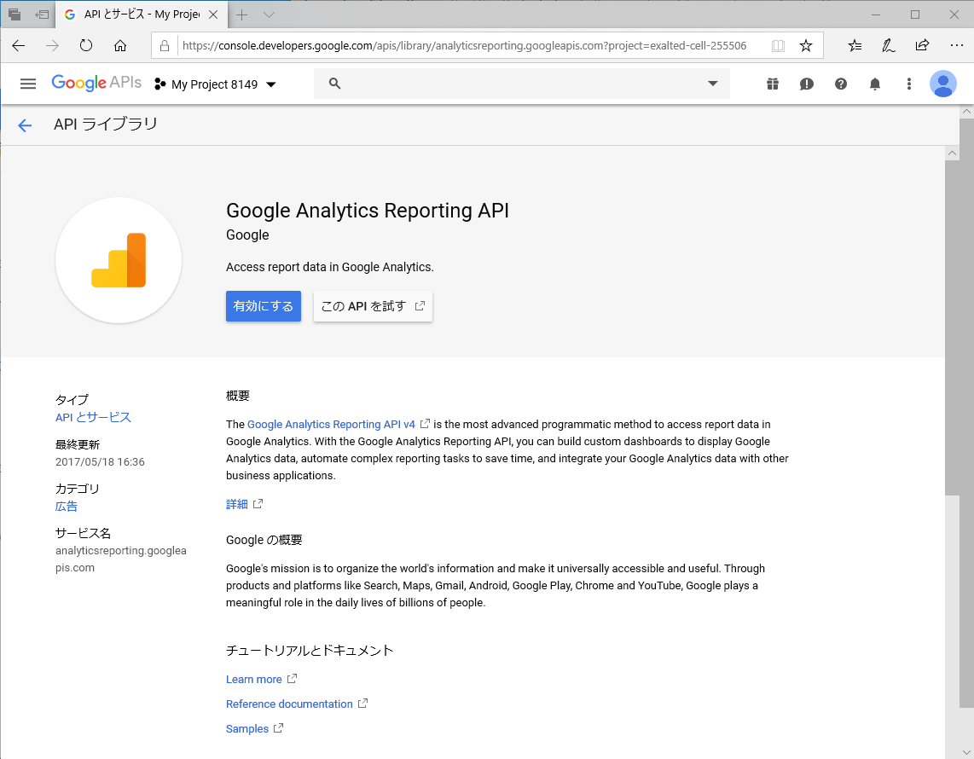Click the Google Analytics Reporting API heading
This screenshot has height=759, width=974.
point(368,211)
